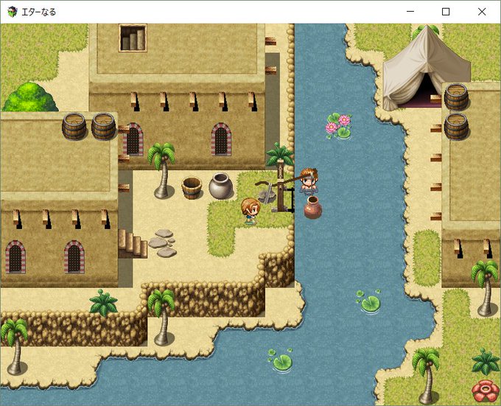Click the pink lotus flowers on the river

tap(338, 125)
